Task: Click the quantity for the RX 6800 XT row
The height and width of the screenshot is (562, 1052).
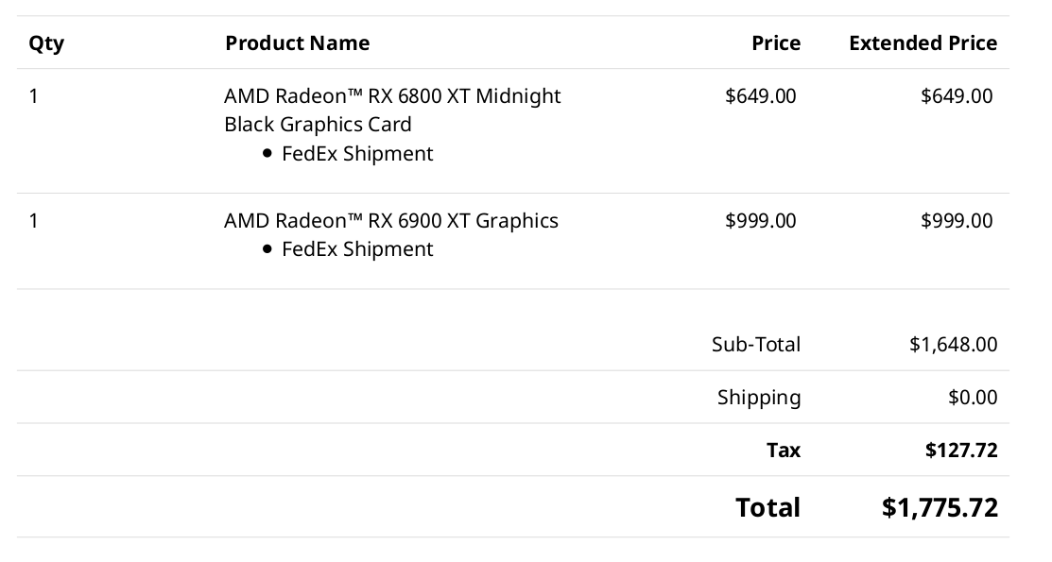Action: coord(34,96)
